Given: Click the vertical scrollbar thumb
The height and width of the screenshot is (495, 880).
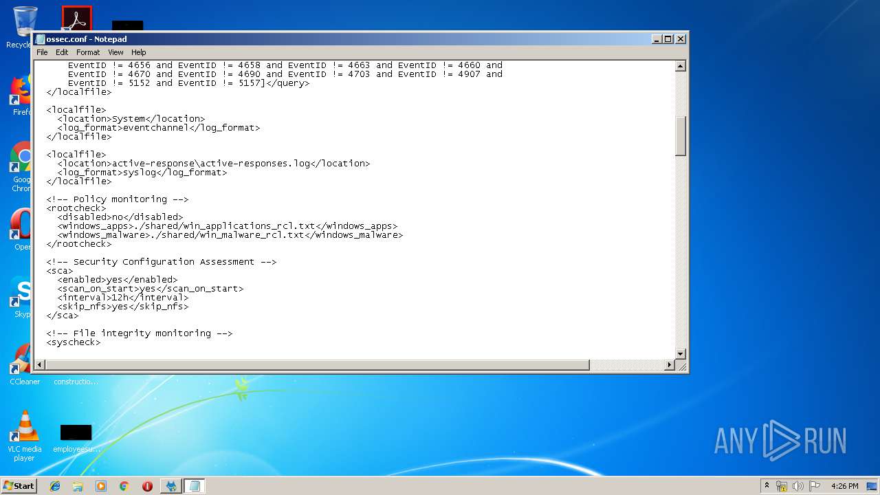Looking at the screenshot, I should tap(681, 136).
